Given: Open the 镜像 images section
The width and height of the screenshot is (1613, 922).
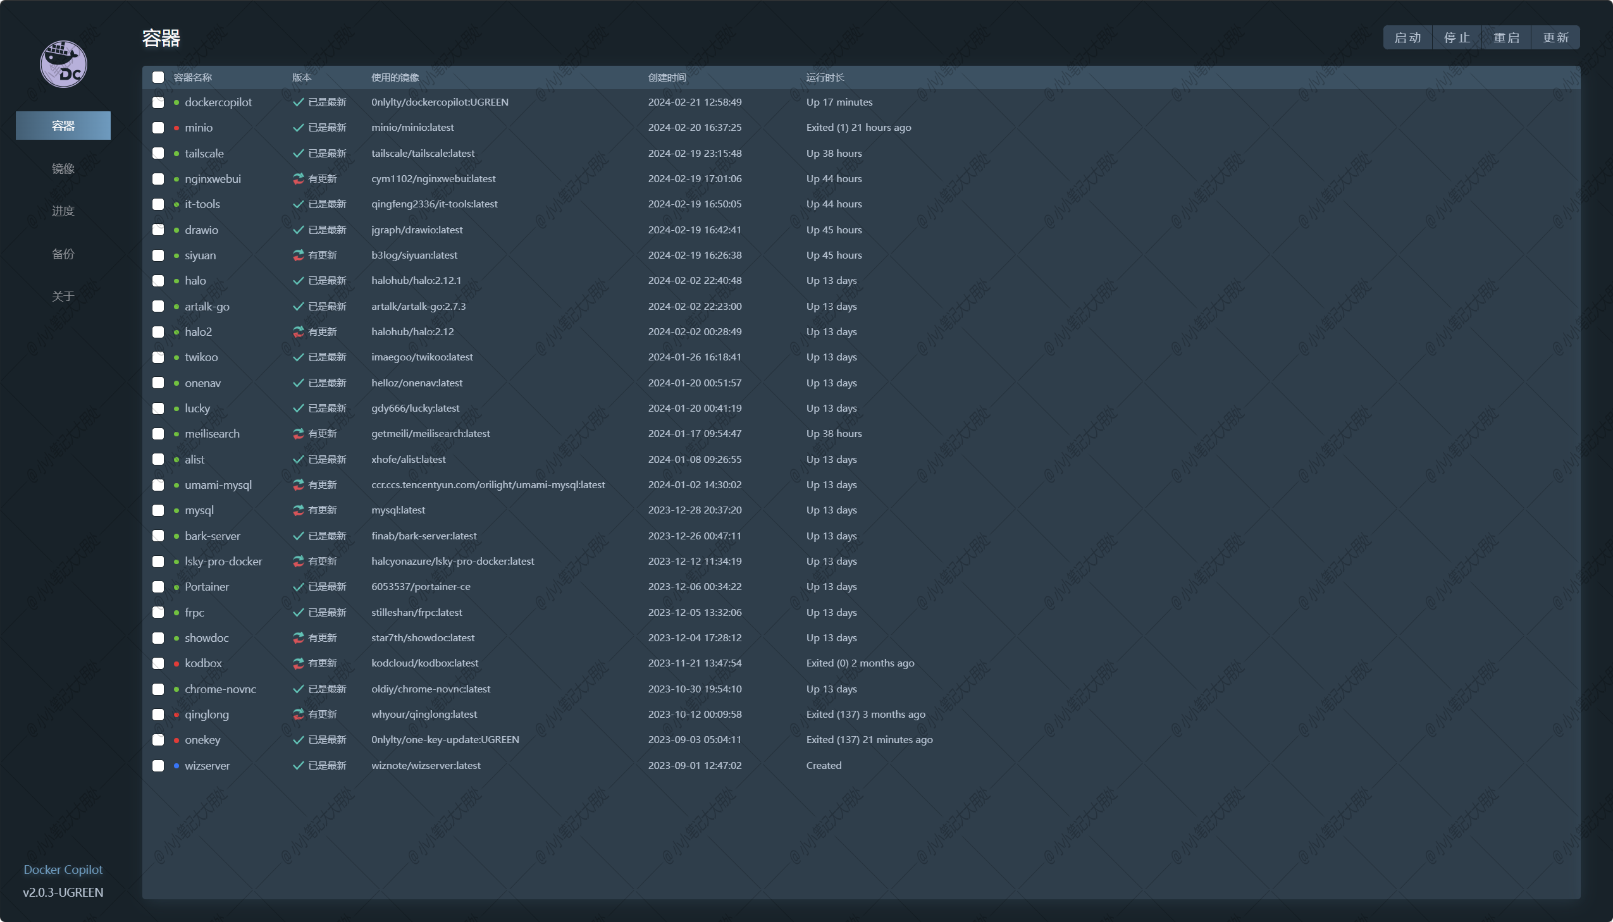Looking at the screenshot, I should coord(63,168).
